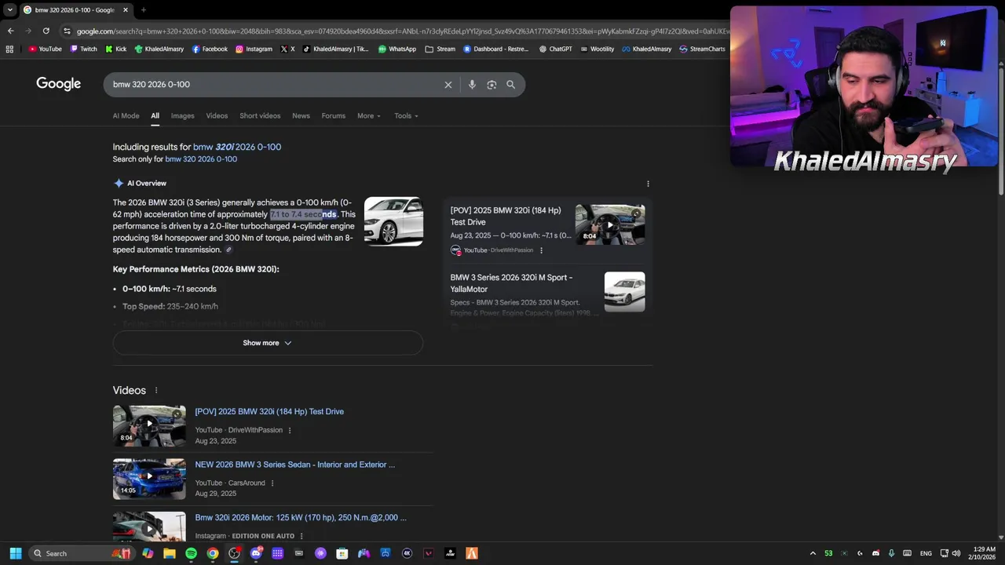Switch to AI Mode tab
This screenshot has height=565, width=1005.
126,115
